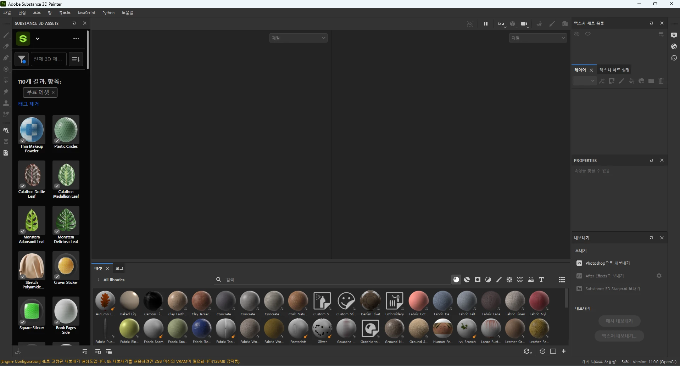The width and height of the screenshot is (680, 366).
Task: Filter shelf by materials sphere icon
Action: [456, 280]
